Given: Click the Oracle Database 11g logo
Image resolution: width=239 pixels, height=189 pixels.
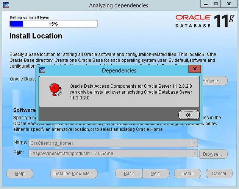Looking at the screenshot, I should [x=205, y=21].
